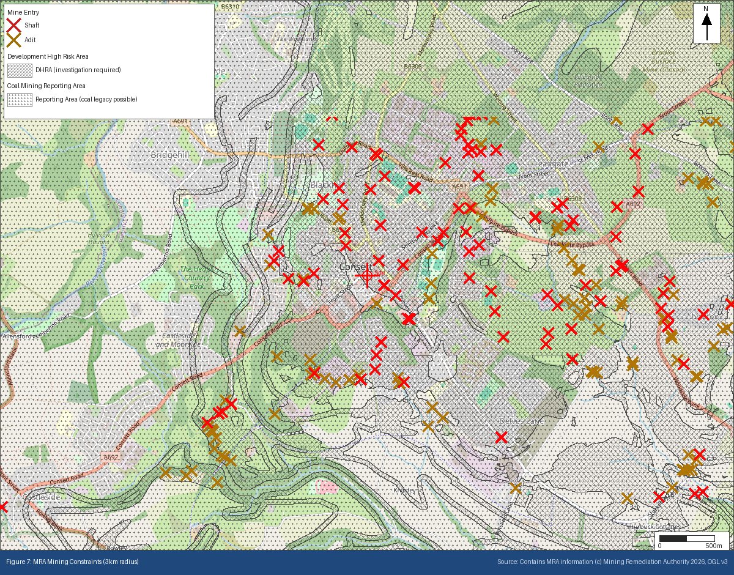This screenshot has width=734, height=575.
Task: Click the Shaft legend label text
Action: click(x=32, y=25)
